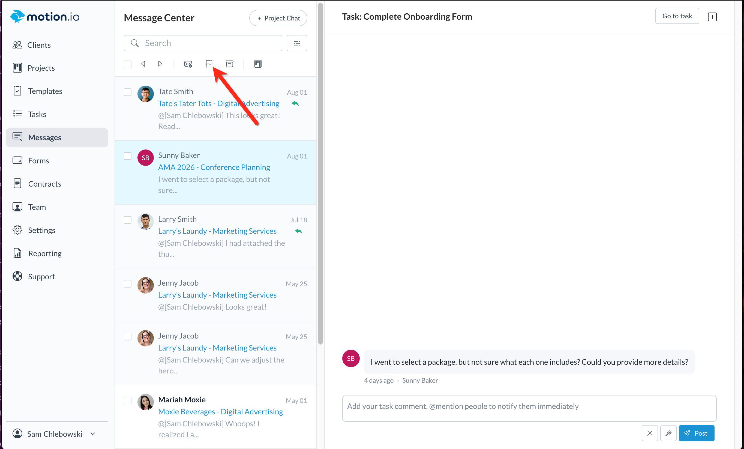Open the message filter settings icon
This screenshot has width=744, height=449.
pyautogui.click(x=296, y=43)
